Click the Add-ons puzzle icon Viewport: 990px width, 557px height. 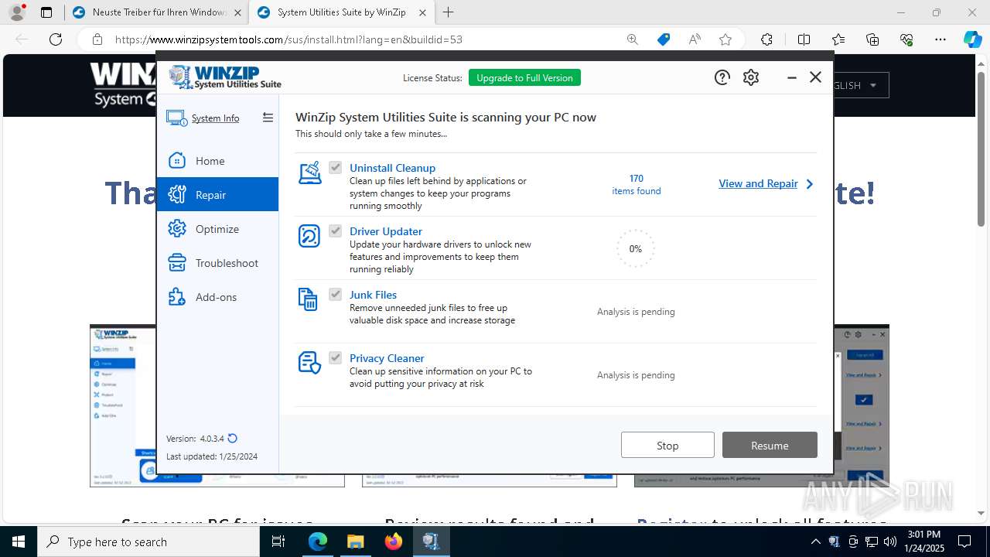coord(177,296)
